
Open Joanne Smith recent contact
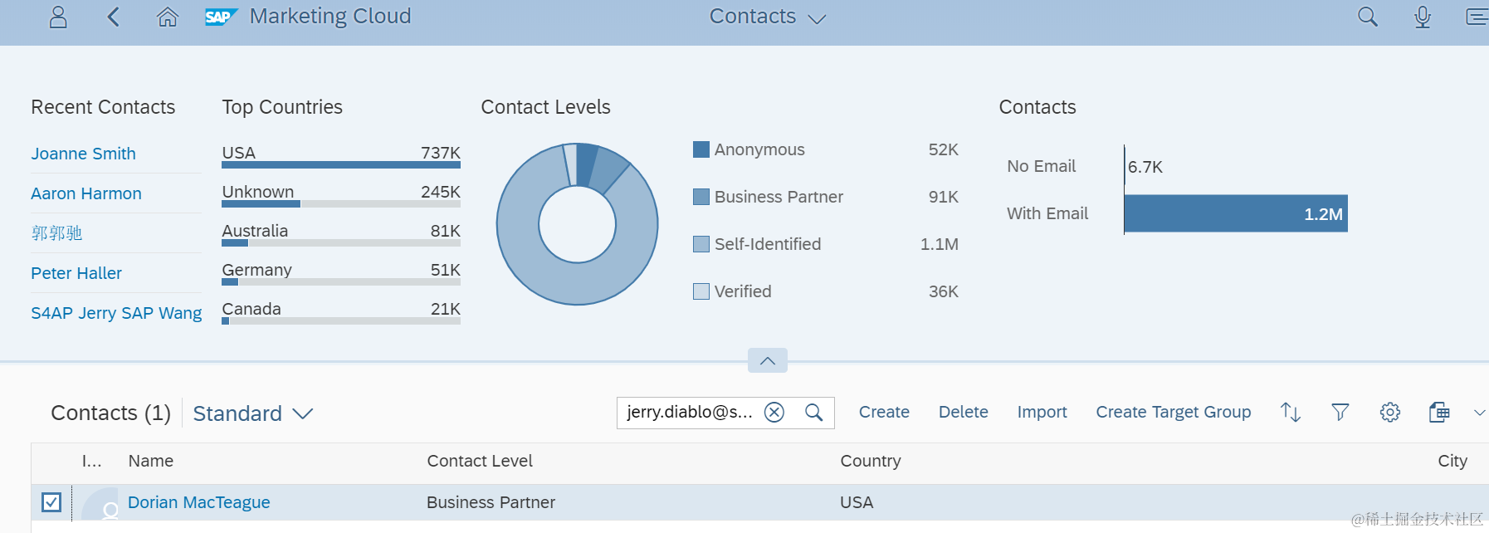point(83,154)
